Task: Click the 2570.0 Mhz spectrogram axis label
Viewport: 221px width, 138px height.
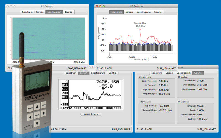Action: click(x=79, y=62)
